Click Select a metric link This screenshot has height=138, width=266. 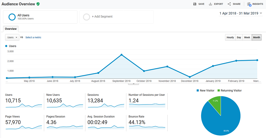(33, 37)
